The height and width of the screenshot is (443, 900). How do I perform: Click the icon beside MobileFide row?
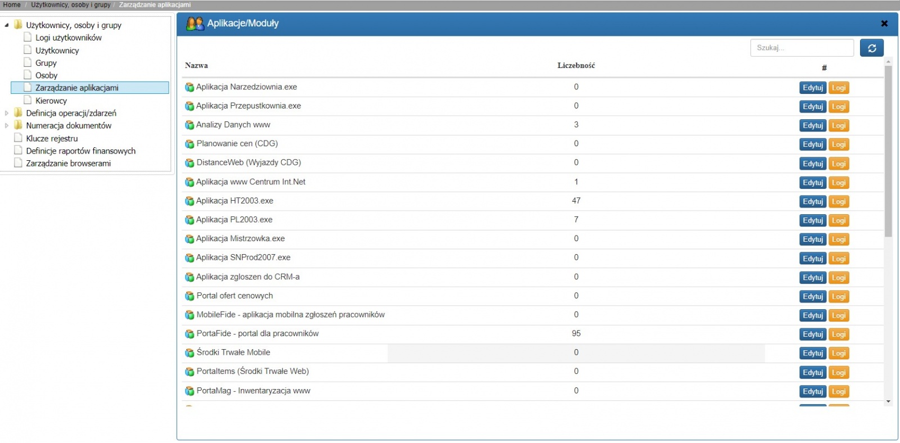click(x=190, y=315)
